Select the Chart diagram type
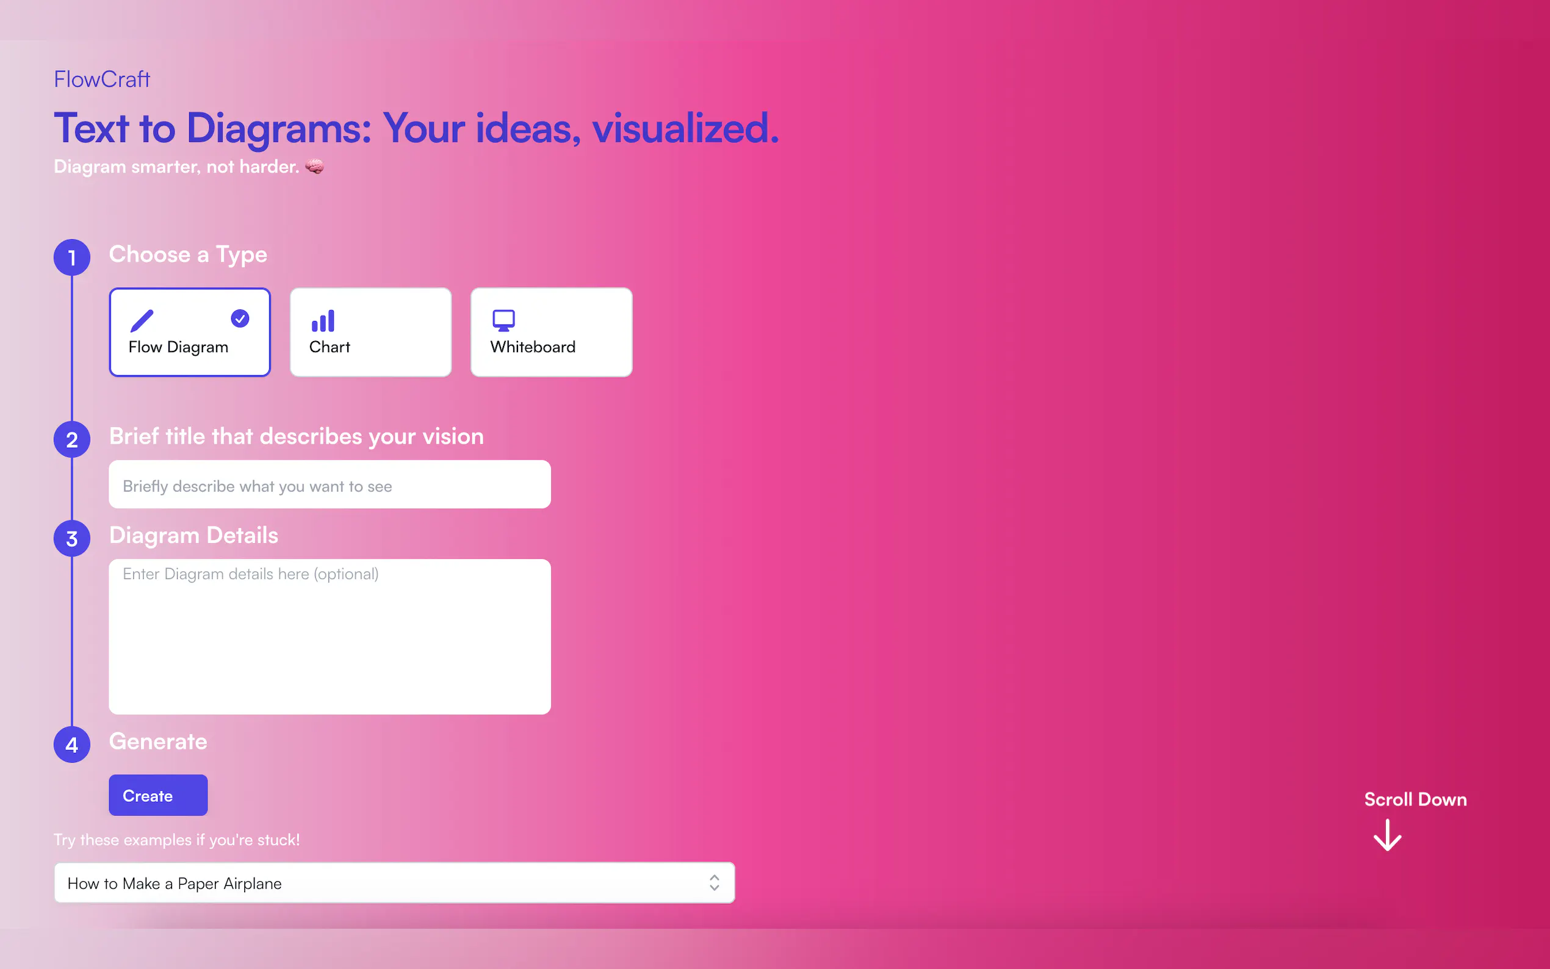The image size is (1550, 969). 370,332
